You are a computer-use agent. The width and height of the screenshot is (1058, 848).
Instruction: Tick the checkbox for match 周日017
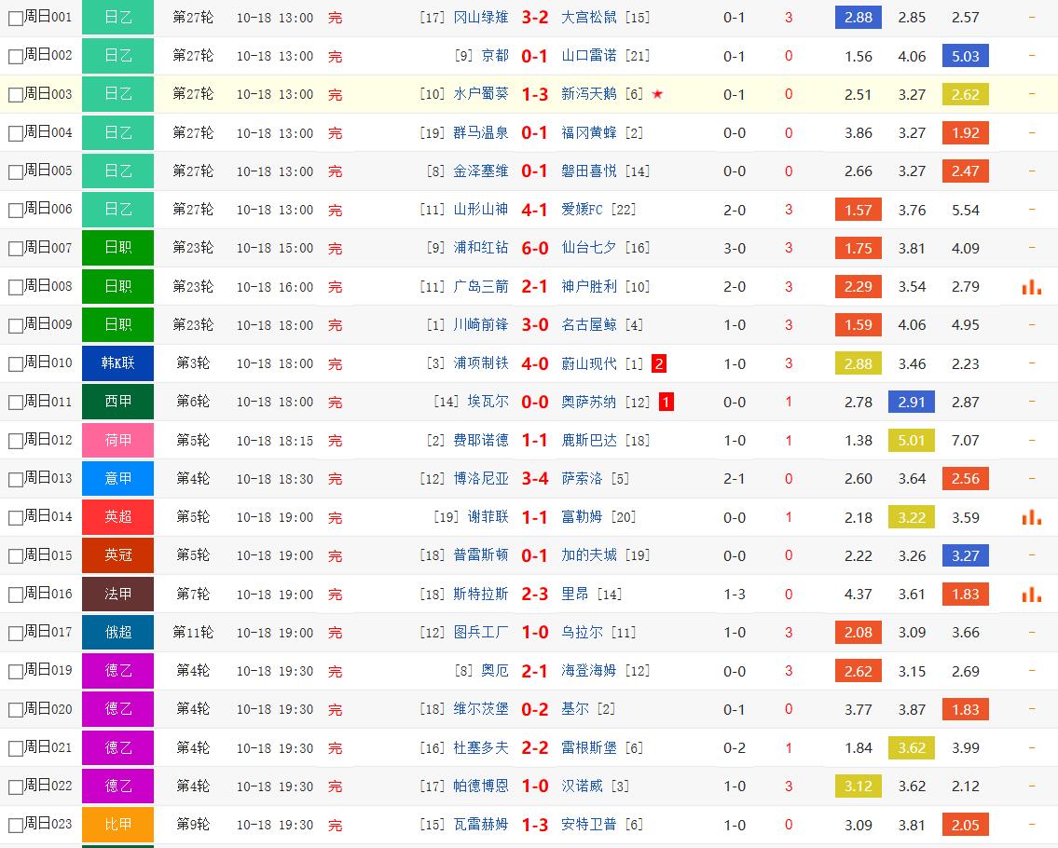tap(16, 634)
